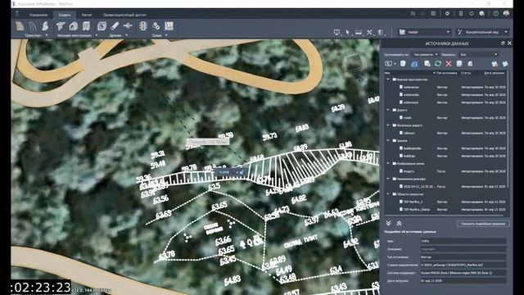
Task: Open the group by Тип элемента dropdown
Action: pos(426,55)
